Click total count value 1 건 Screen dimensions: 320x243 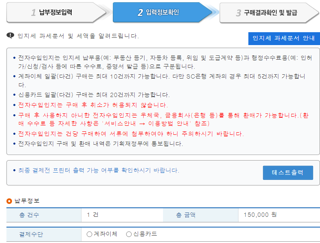(93, 215)
